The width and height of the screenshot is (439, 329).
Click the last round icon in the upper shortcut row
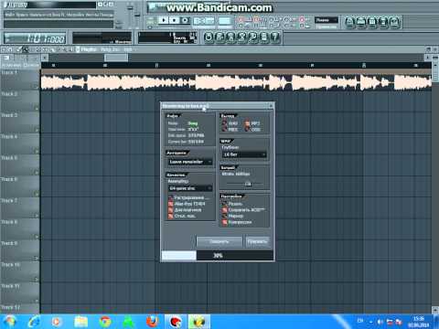395,22
